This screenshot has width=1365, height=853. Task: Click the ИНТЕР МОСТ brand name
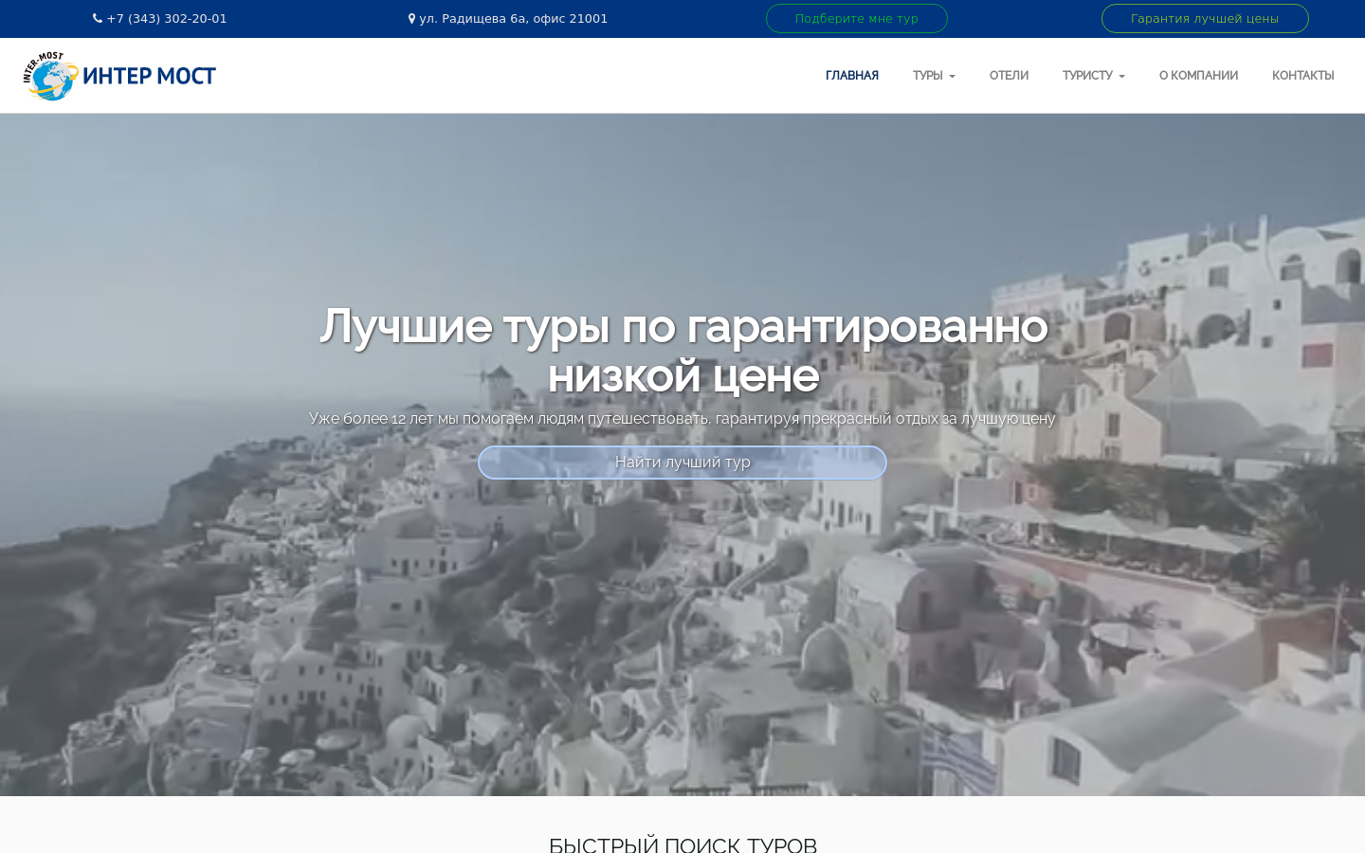tap(149, 76)
